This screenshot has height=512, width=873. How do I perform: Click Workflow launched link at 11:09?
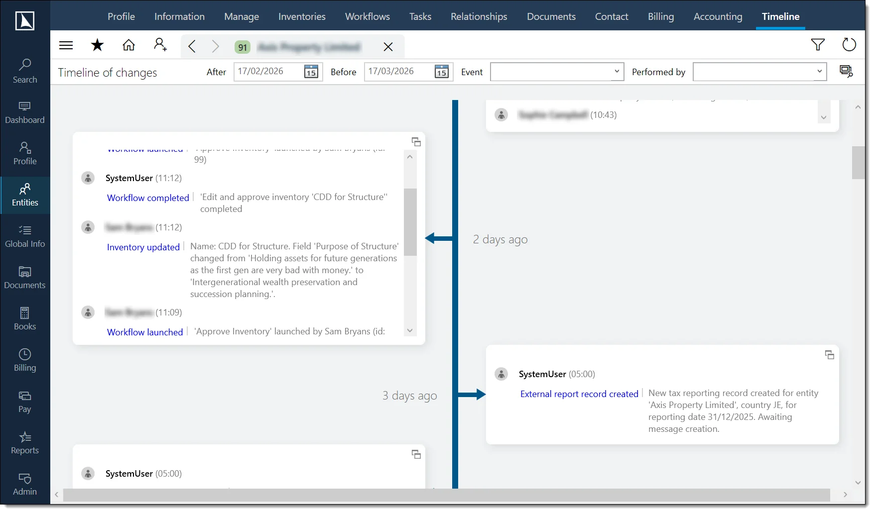pos(145,332)
